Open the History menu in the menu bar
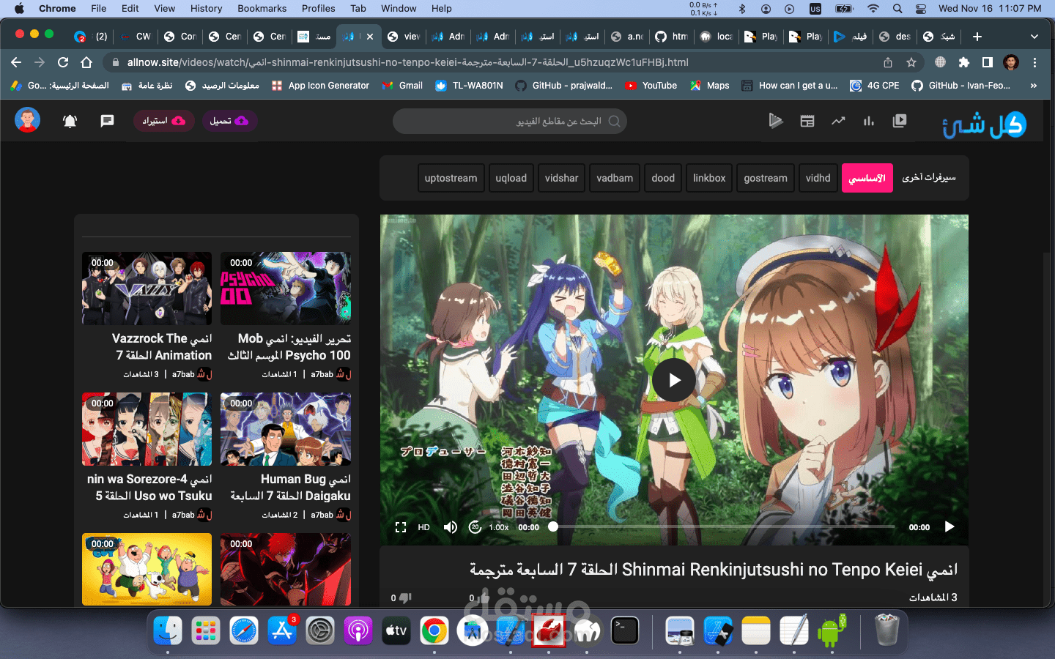The width and height of the screenshot is (1055, 659). (x=206, y=9)
